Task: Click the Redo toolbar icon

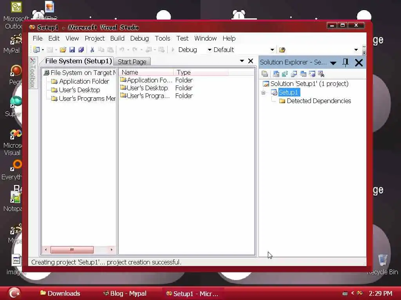Action: pos(135,50)
